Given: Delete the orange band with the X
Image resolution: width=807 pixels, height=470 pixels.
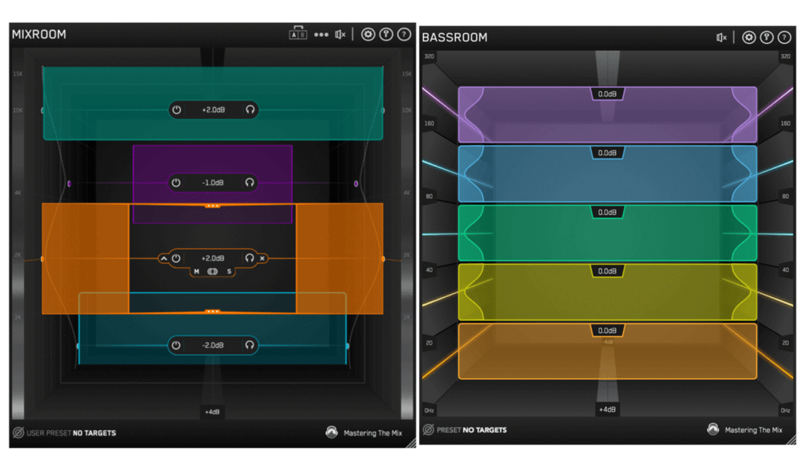Looking at the screenshot, I should [262, 258].
